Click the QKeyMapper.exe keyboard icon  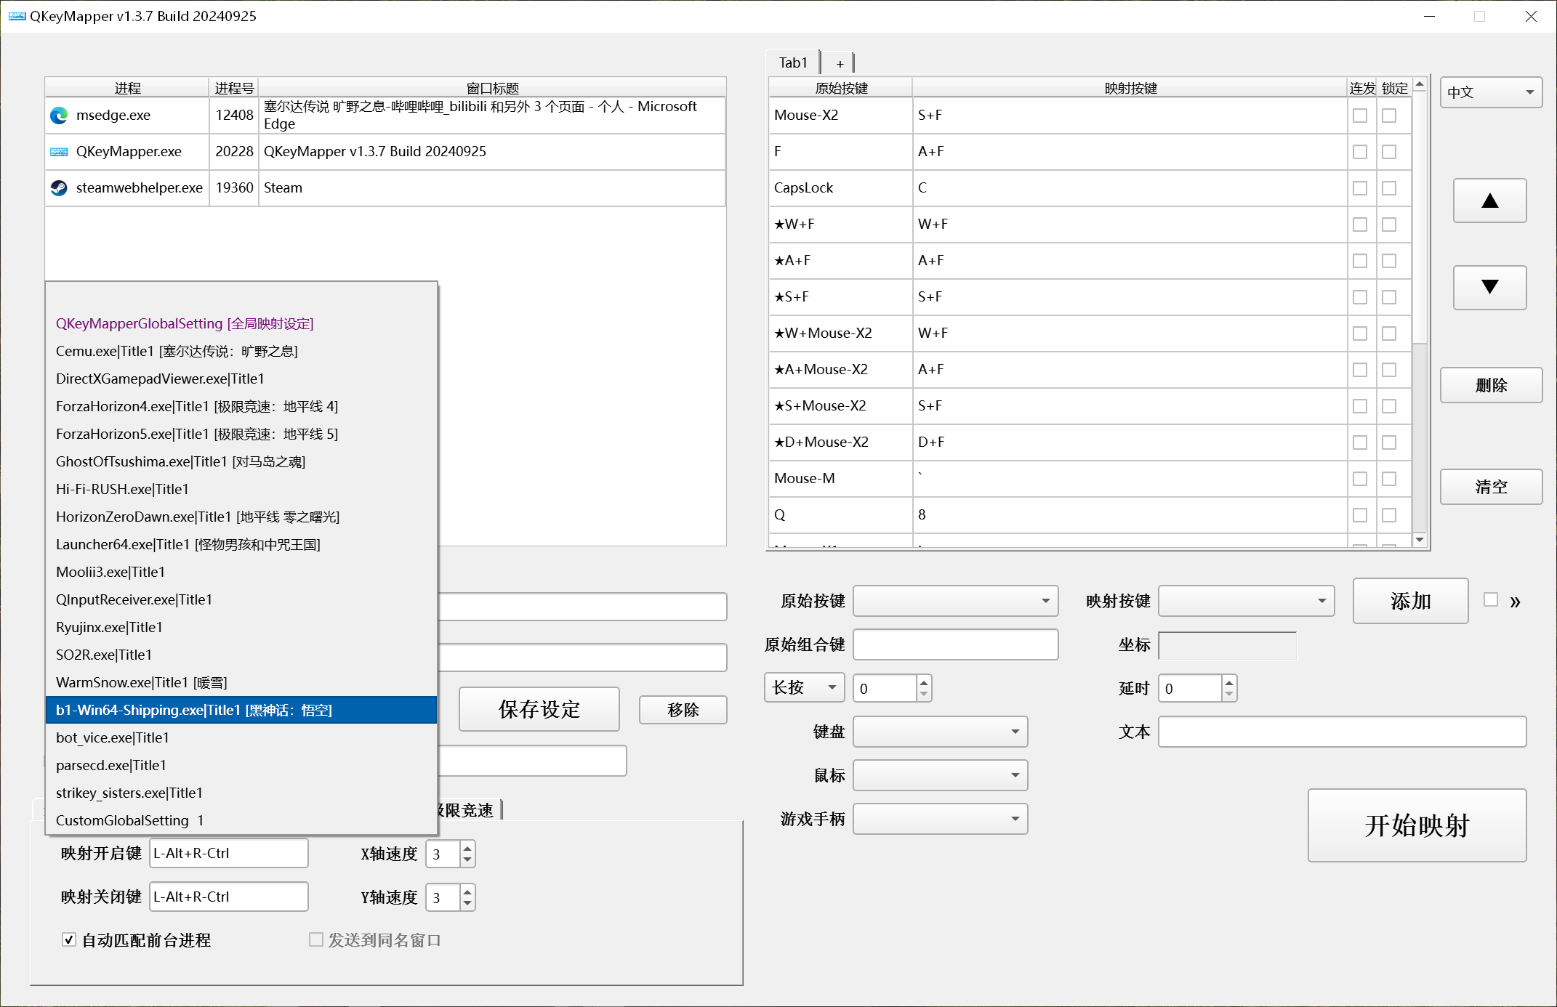pos(59,152)
